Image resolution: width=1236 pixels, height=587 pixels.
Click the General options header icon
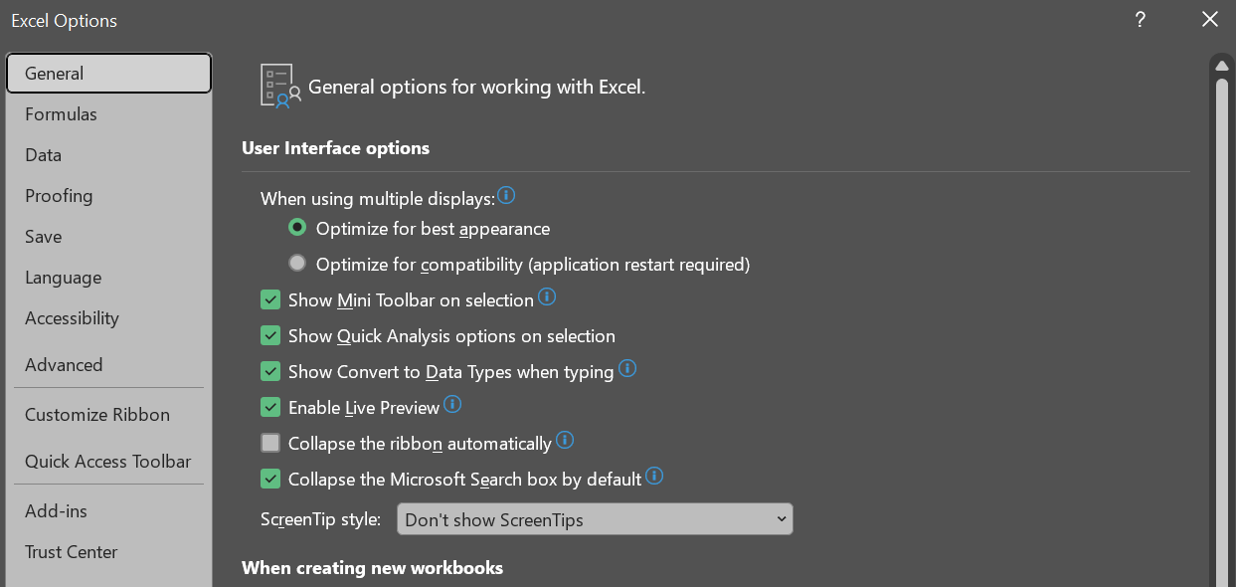point(279,86)
